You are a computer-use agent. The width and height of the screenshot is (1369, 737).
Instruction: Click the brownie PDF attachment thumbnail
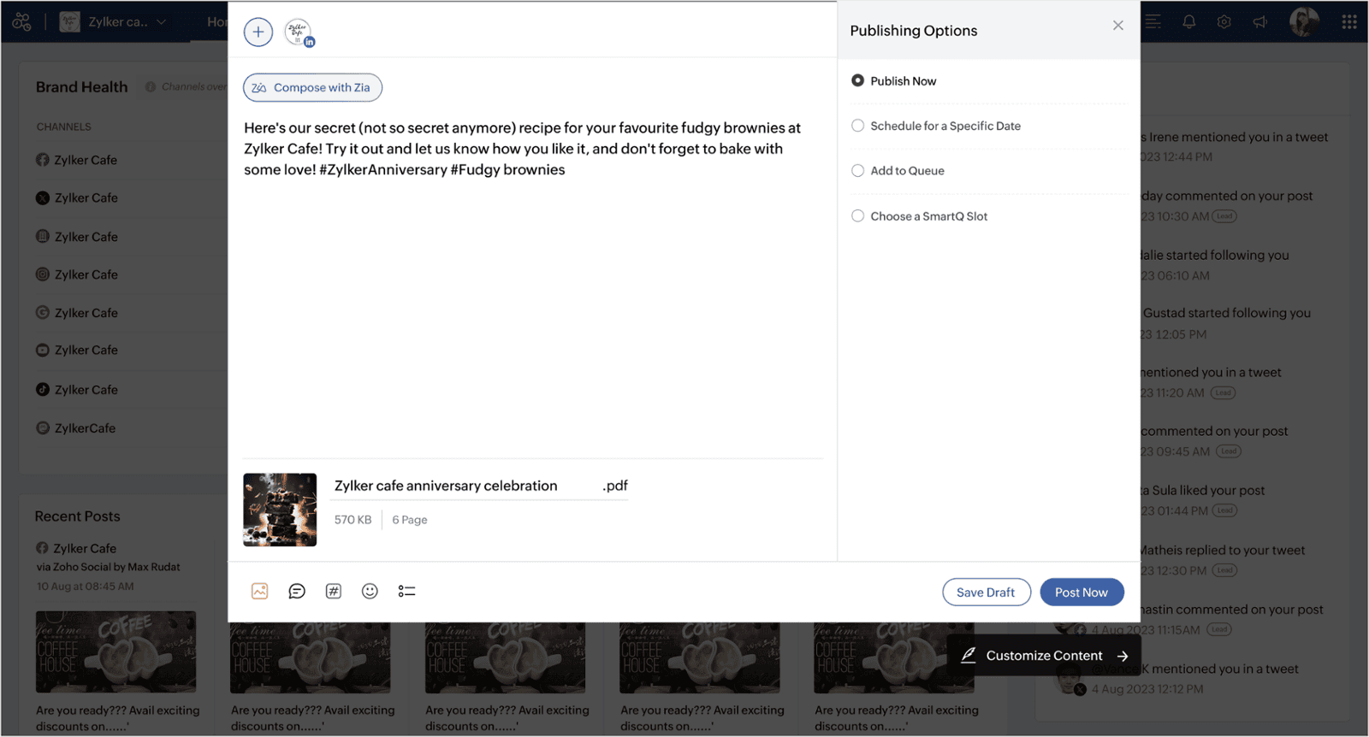click(x=280, y=510)
